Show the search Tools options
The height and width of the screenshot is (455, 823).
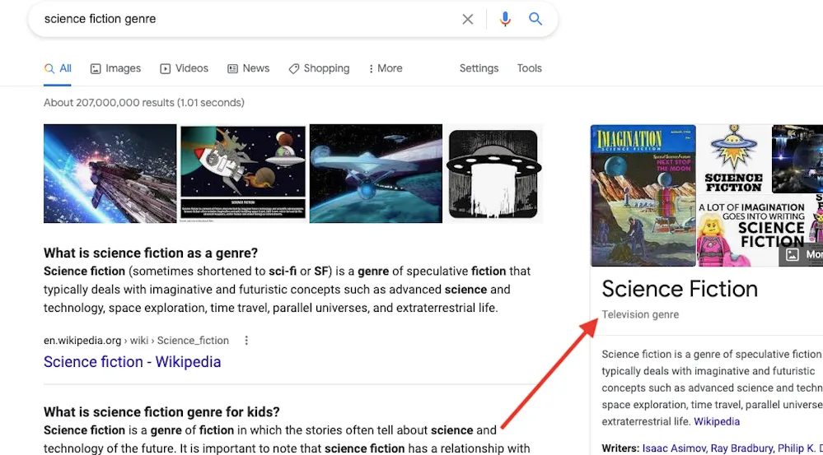pos(529,68)
